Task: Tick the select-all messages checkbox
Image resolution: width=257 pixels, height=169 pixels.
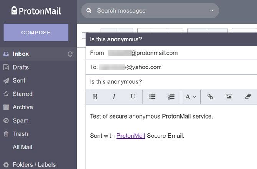Action: (x=84, y=36)
